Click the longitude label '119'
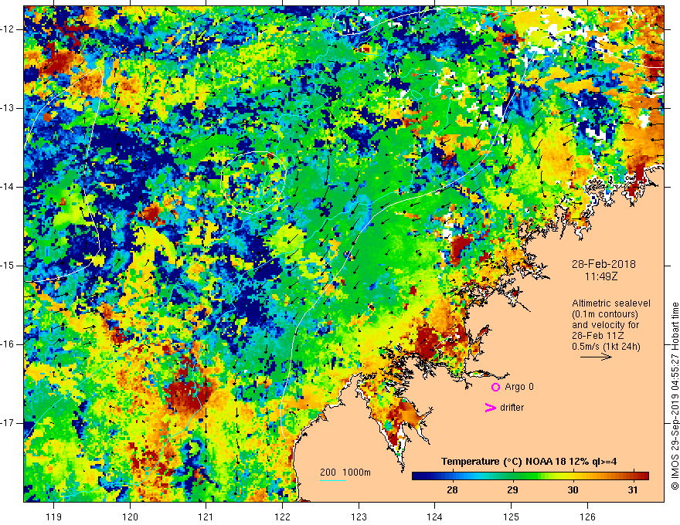 [54, 517]
